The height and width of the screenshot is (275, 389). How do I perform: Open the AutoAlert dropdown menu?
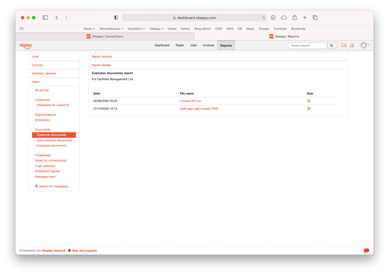point(135,28)
